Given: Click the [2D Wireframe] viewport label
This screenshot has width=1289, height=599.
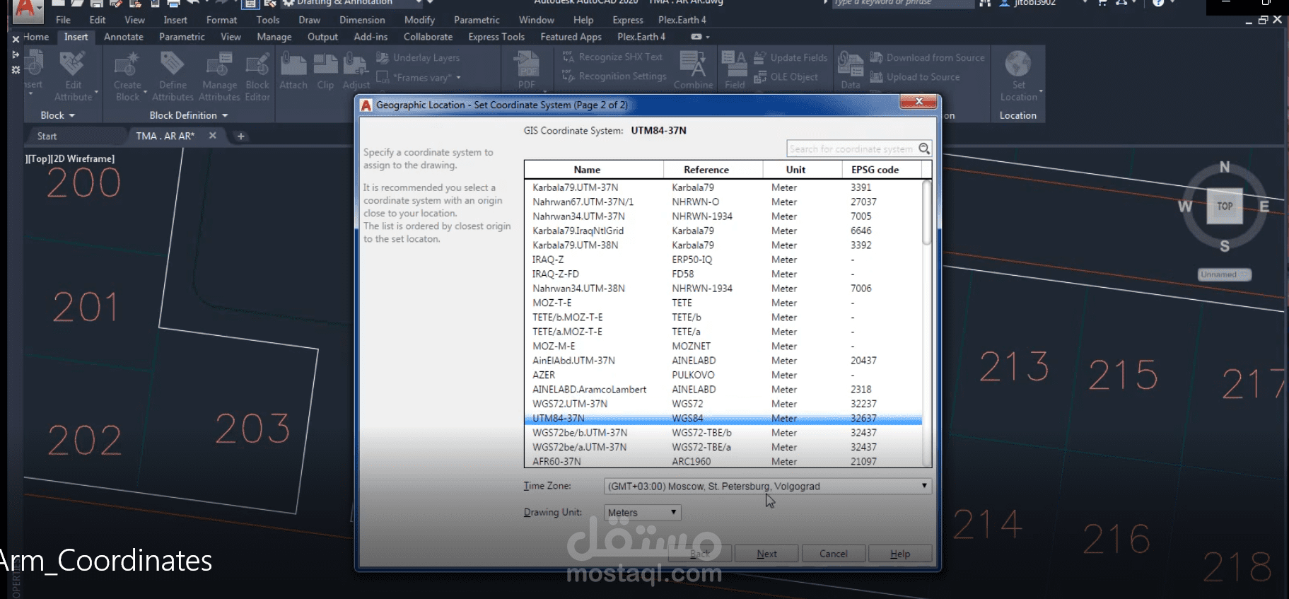Looking at the screenshot, I should tap(83, 158).
